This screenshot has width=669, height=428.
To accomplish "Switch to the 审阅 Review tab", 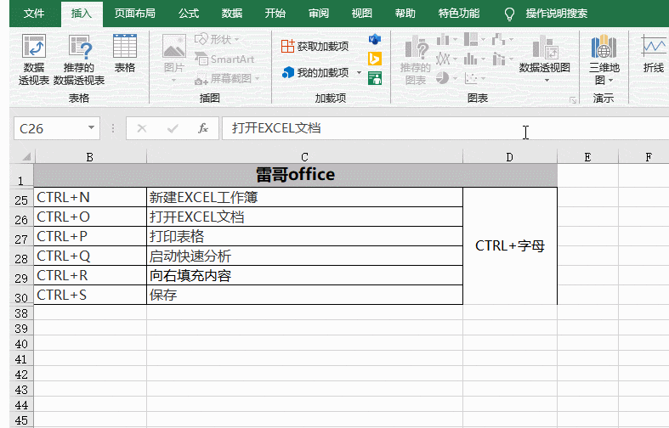I will pos(319,14).
